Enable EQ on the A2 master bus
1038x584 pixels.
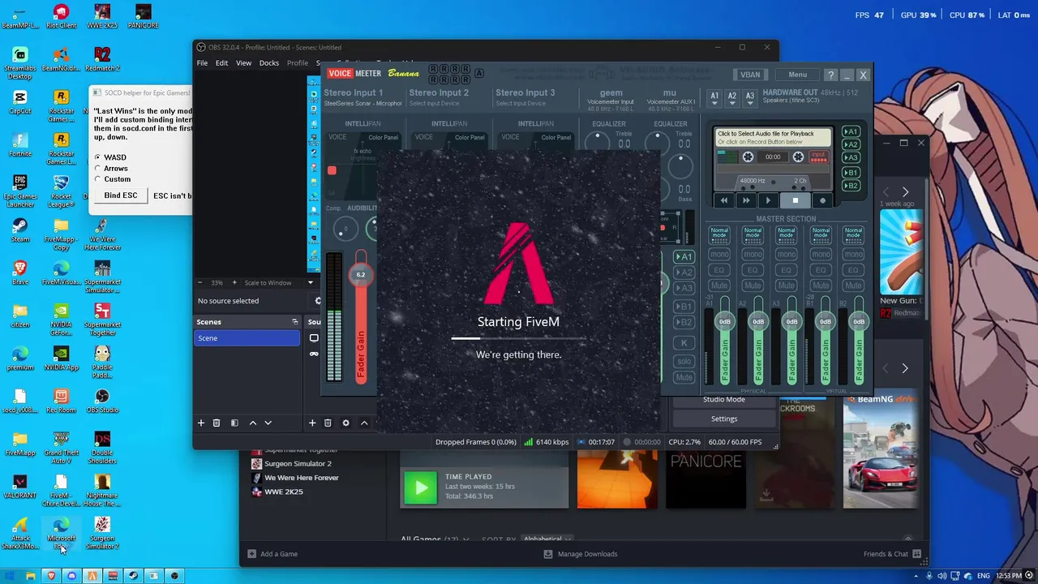753,270
